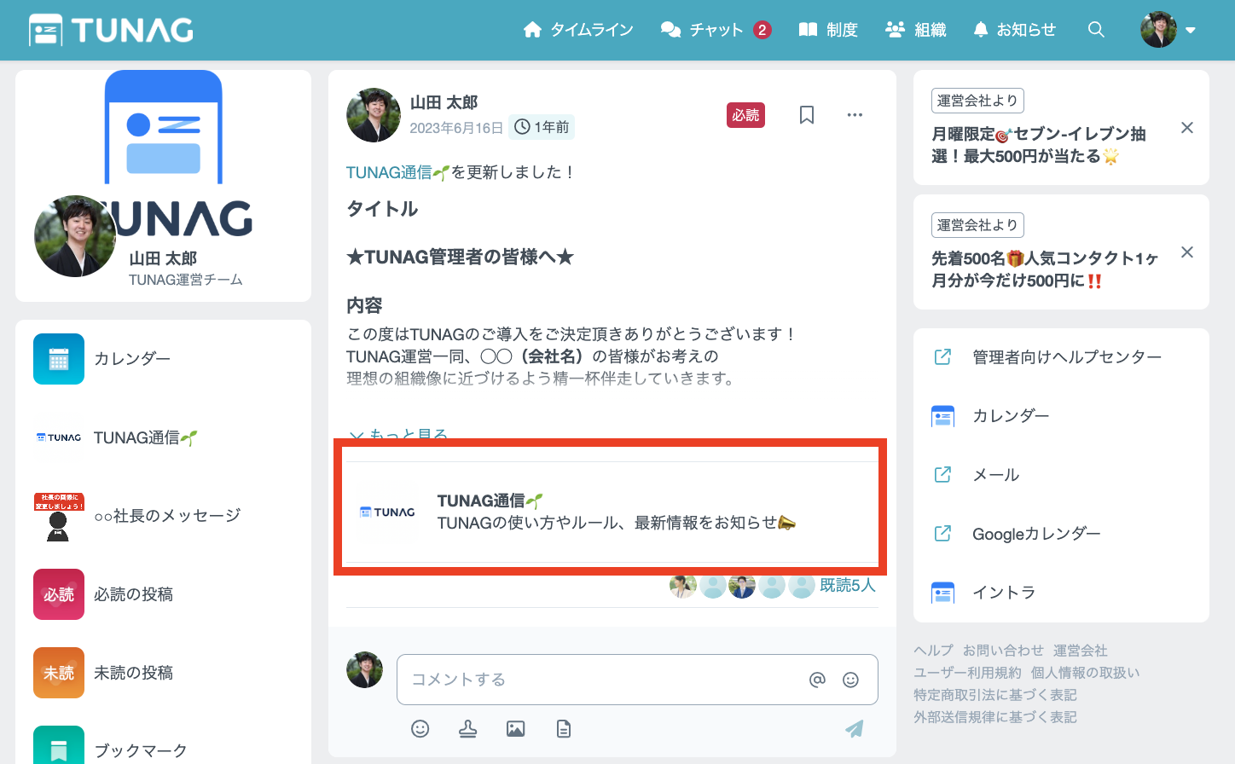This screenshot has height=764, width=1235.
Task: Click the image attach icon below comment box
Action: pos(515,728)
